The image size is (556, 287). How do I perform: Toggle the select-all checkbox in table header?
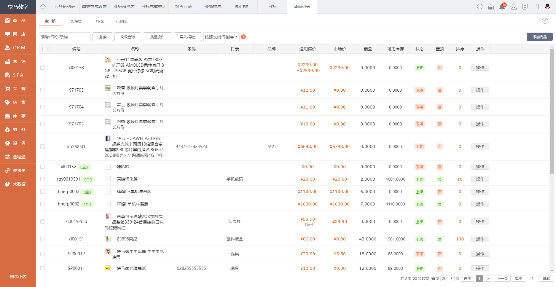pyautogui.click(x=44, y=49)
